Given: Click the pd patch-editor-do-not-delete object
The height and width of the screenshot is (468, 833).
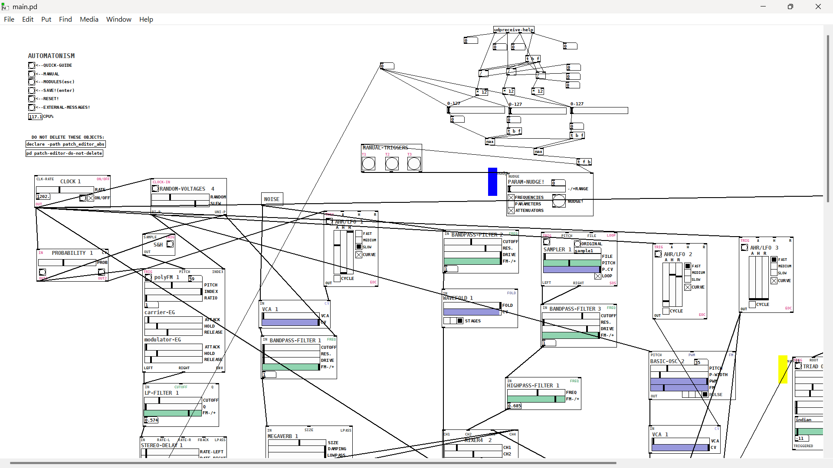Looking at the screenshot, I should pos(64,153).
